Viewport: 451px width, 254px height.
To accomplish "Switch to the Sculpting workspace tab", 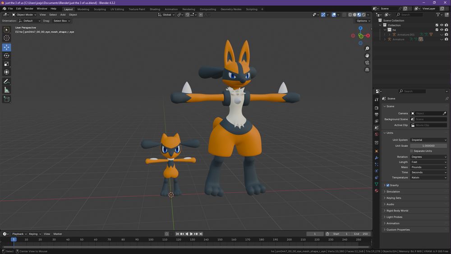I will tap(100, 9).
